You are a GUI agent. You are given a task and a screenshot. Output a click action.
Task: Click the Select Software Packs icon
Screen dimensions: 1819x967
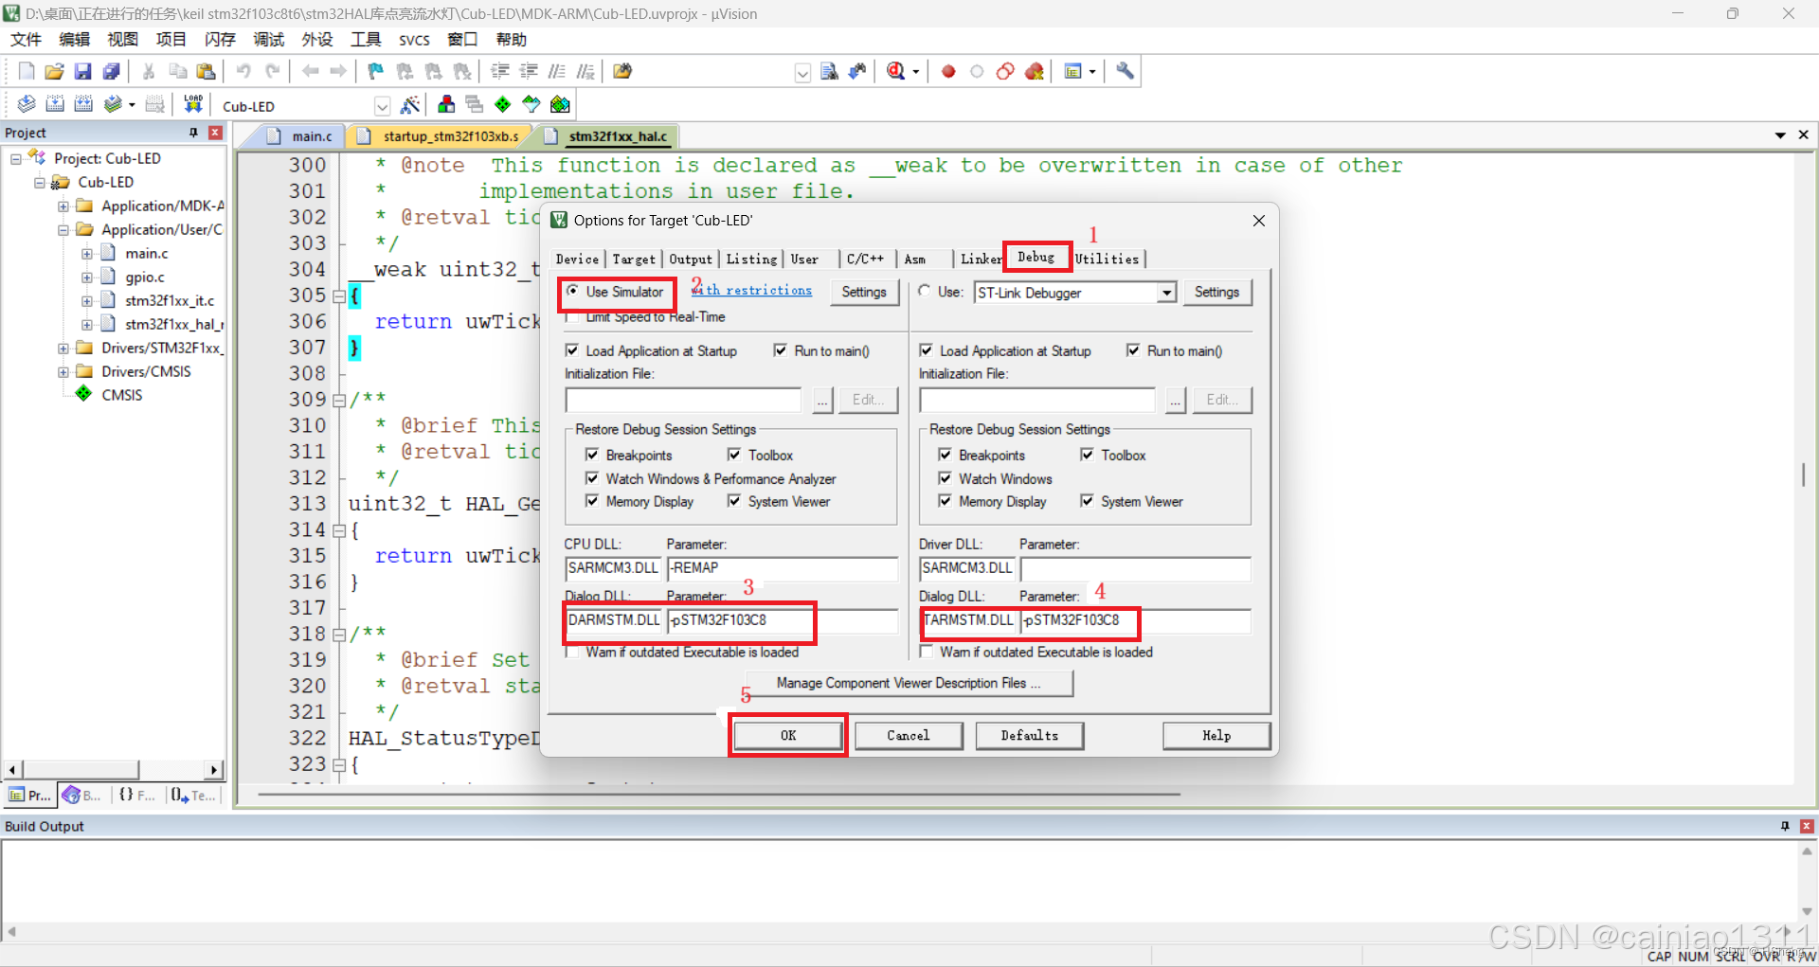[x=531, y=104]
